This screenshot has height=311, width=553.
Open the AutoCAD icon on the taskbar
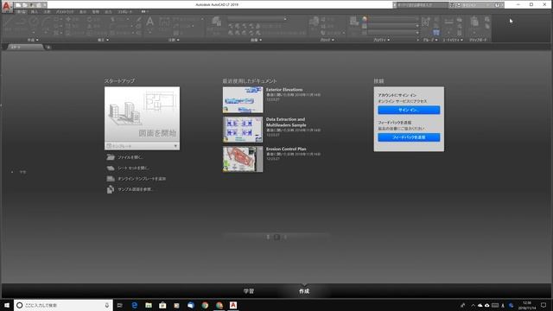click(x=233, y=305)
